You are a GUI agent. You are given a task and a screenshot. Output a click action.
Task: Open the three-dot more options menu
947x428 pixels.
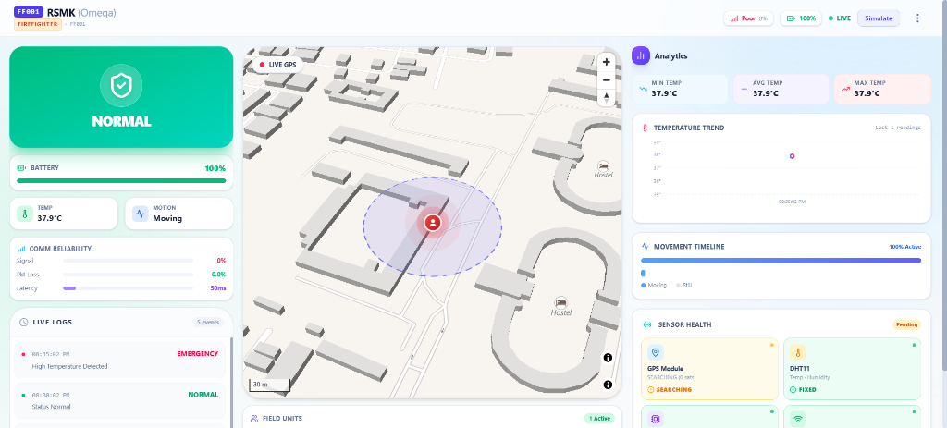(x=917, y=18)
